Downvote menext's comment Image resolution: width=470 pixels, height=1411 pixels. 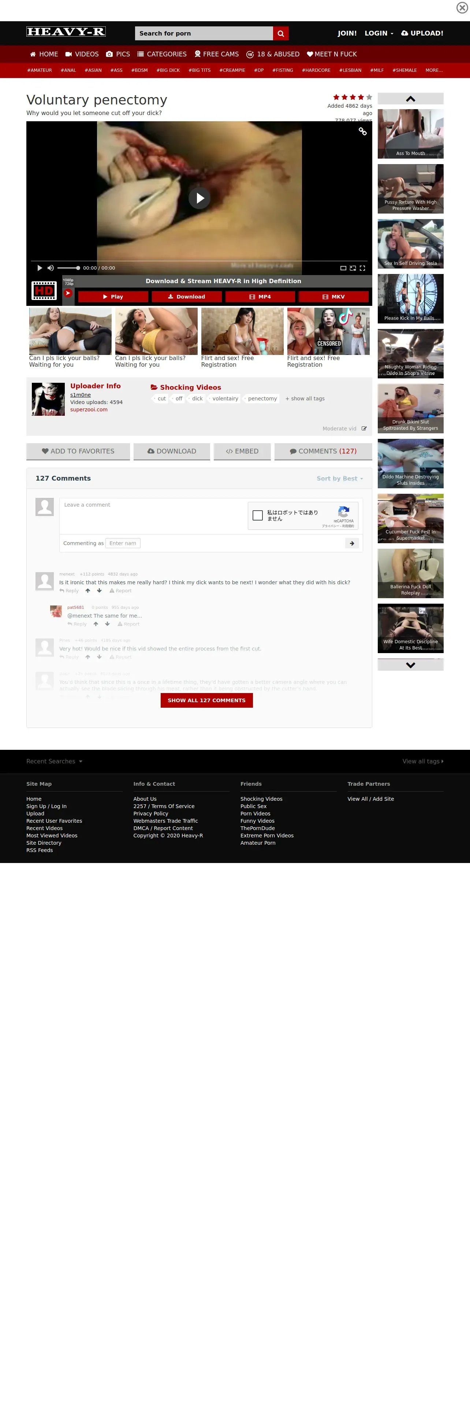tap(99, 590)
